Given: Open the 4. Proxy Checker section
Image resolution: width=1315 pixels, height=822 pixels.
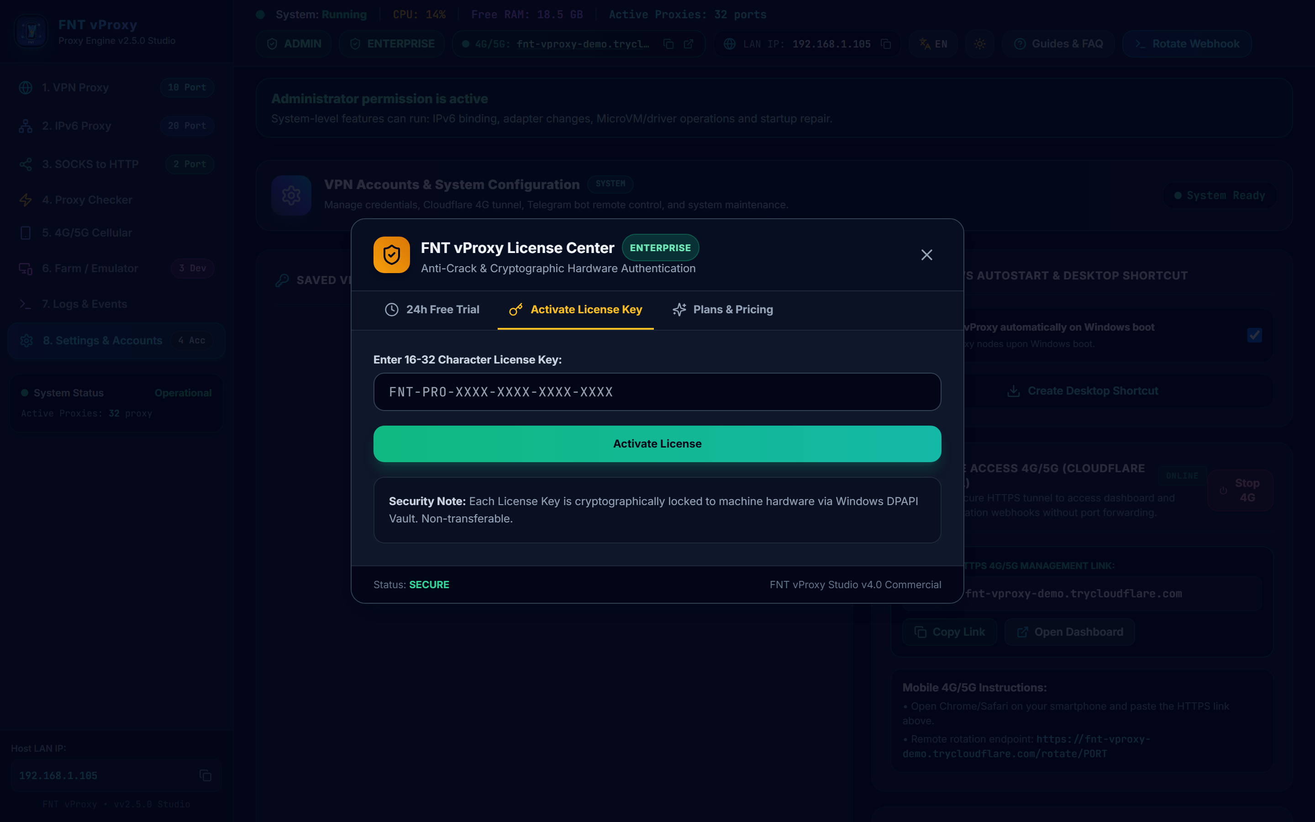Looking at the screenshot, I should click(116, 200).
